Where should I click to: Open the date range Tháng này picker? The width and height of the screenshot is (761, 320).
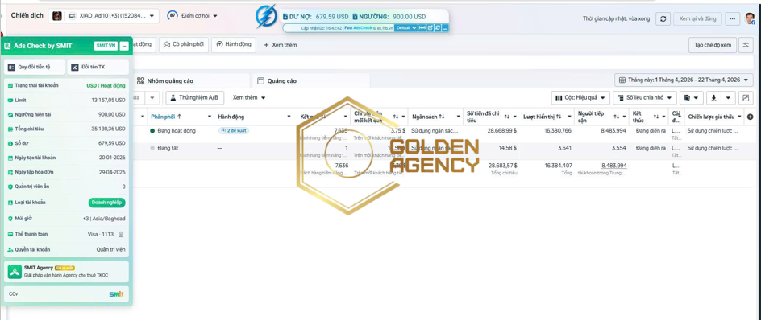point(684,80)
